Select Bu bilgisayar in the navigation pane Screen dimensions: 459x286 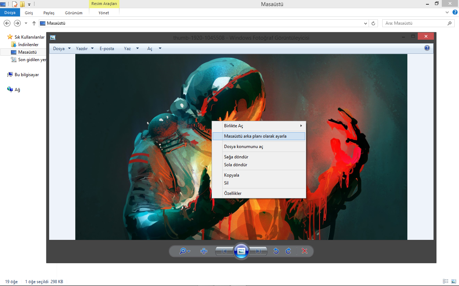pos(27,75)
